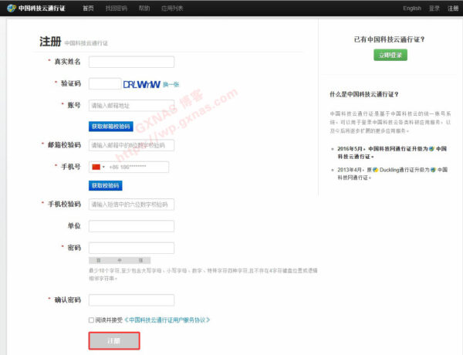Submit the form with the 注册 button
This screenshot has width=463, height=355.
[x=113, y=340]
